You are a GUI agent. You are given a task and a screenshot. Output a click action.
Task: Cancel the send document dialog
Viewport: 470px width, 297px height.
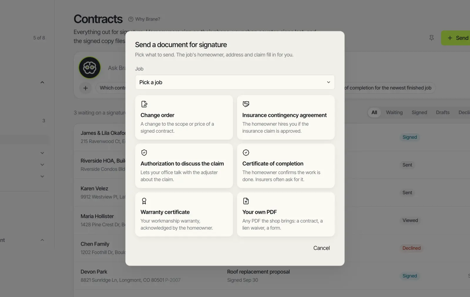(321, 248)
